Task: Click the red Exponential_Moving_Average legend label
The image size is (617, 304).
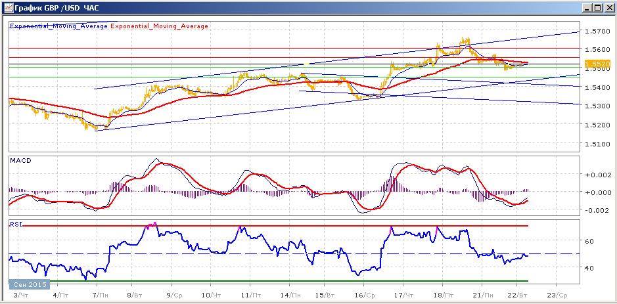Action: (x=160, y=26)
